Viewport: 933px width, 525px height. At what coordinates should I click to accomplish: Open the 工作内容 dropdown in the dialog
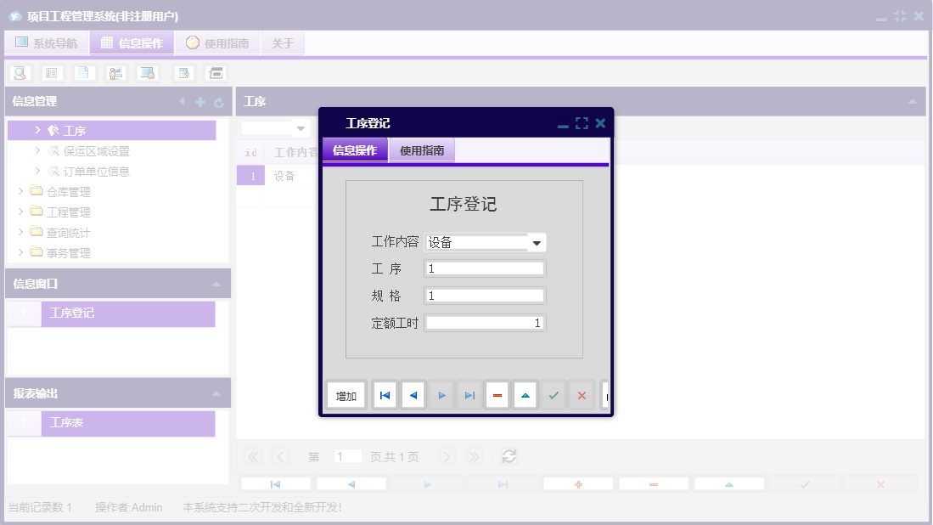click(x=537, y=242)
